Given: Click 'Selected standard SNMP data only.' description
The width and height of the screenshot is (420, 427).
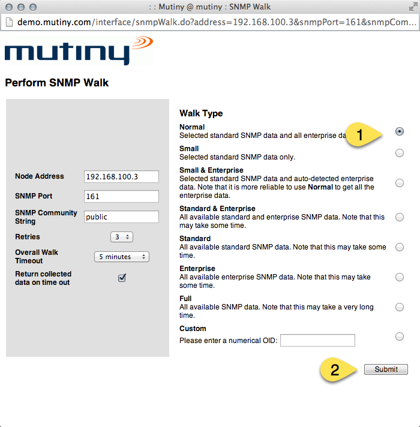Looking at the screenshot, I should [x=237, y=157].
